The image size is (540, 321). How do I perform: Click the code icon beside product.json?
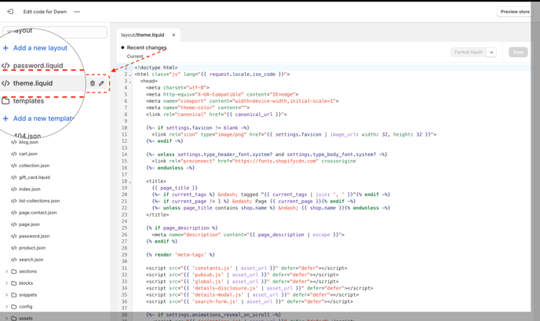[x=14, y=248]
